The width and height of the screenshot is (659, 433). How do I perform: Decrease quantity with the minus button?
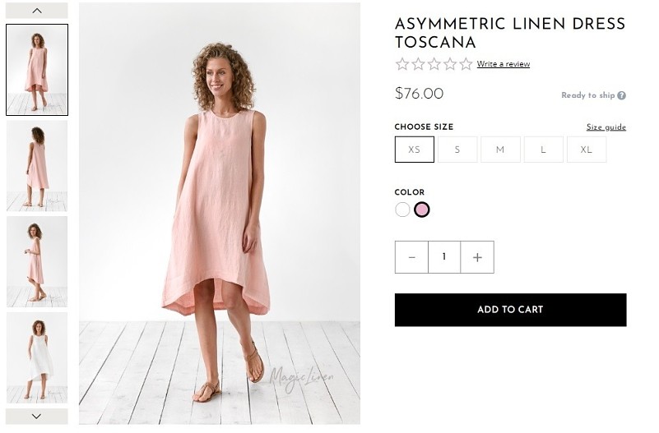pos(411,257)
